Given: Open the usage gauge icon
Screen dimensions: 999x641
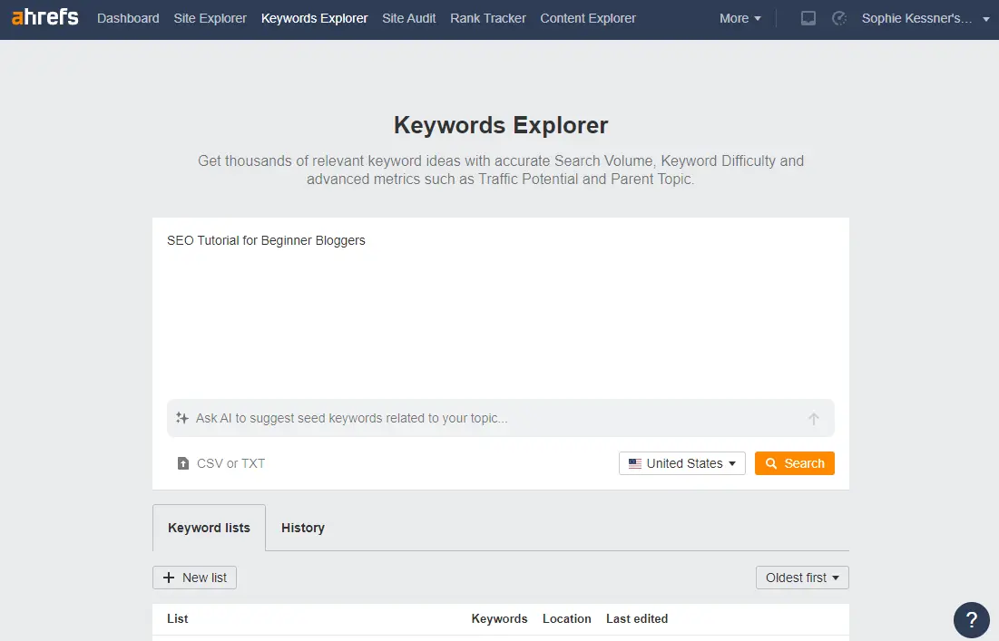Looking at the screenshot, I should coord(839,18).
